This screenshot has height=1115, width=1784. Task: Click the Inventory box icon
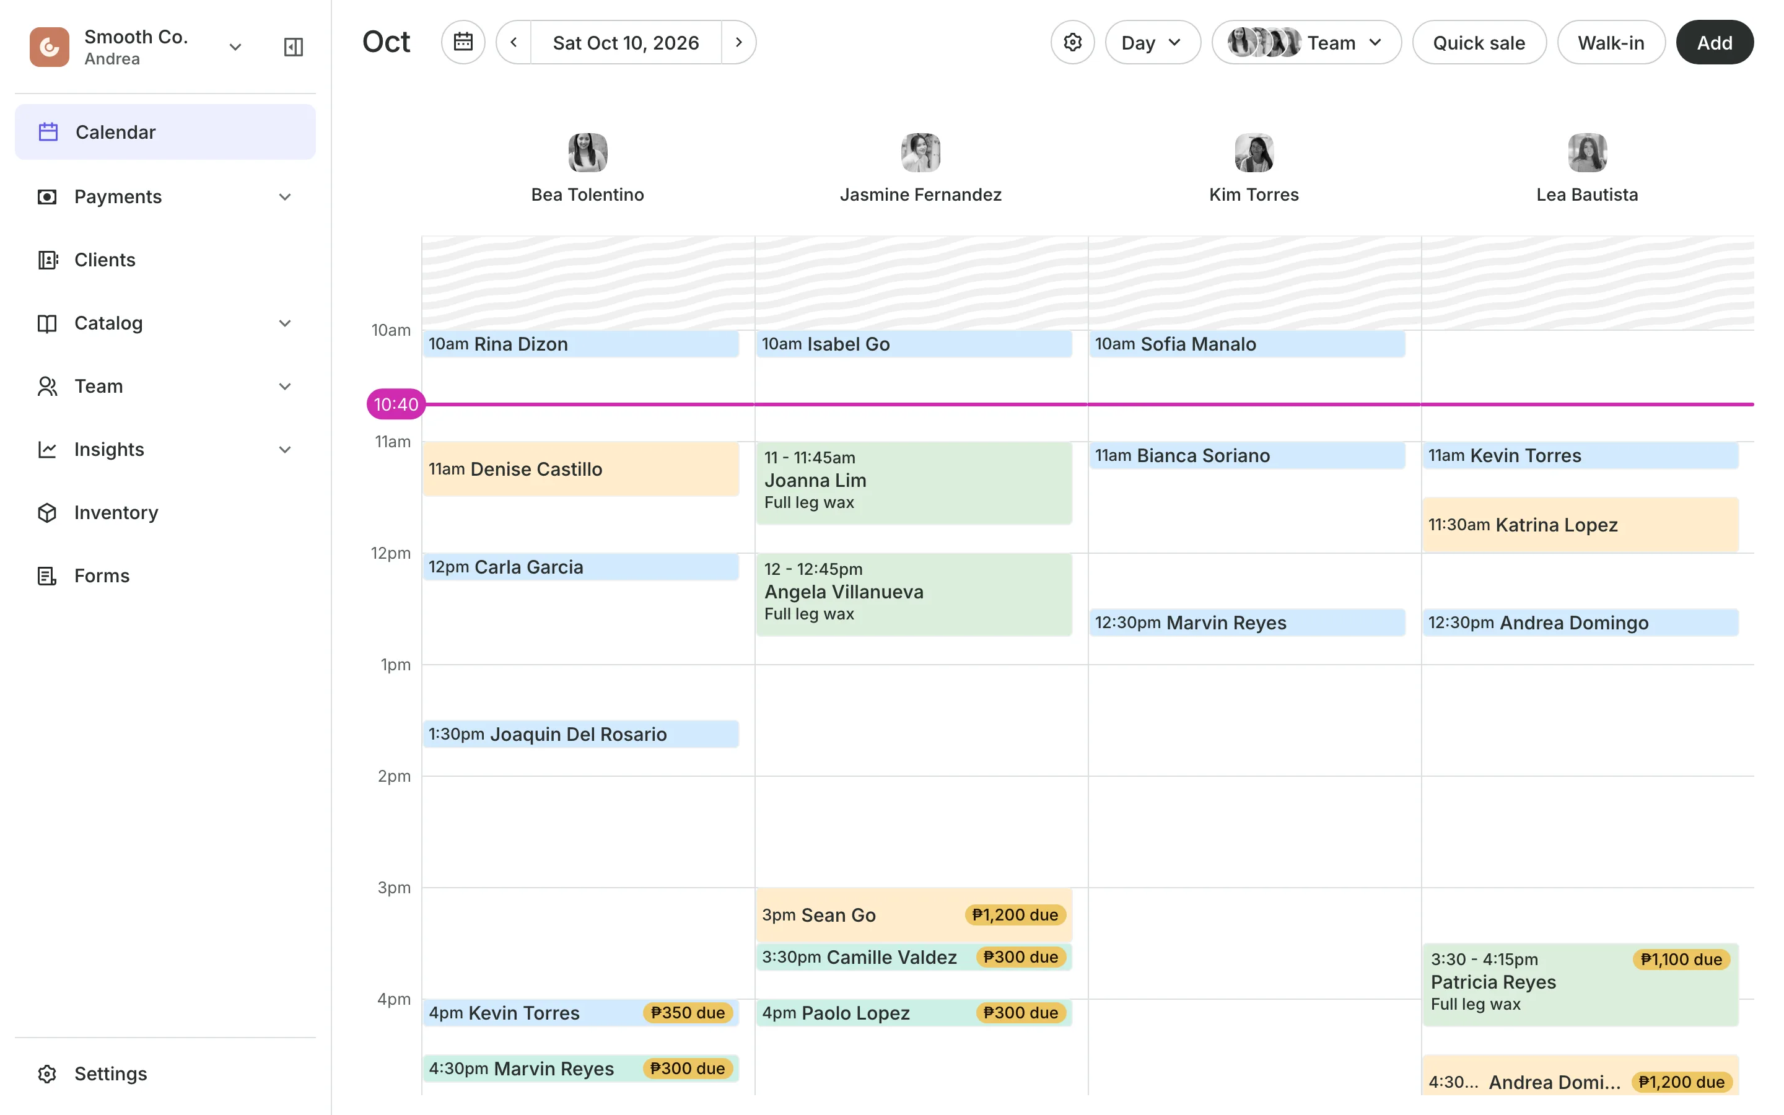(x=47, y=514)
